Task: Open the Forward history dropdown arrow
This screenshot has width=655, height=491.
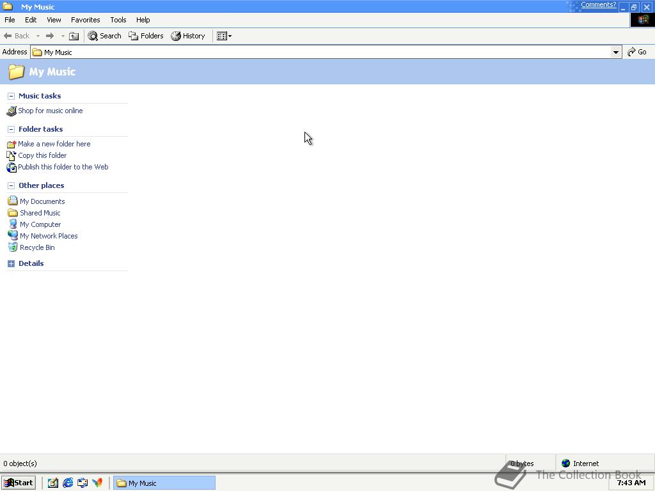Action: pyautogui.click(x=63, y=36)
